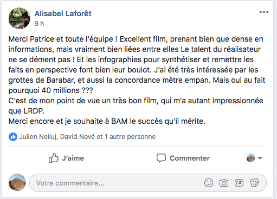Click the blue like reaction icon
The height and width of the screenshot is (199, 277).
pos(13,137)
